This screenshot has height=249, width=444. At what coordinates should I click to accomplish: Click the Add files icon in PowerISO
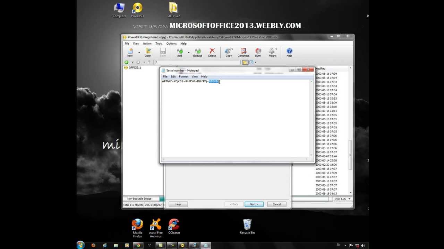[179, 53]
